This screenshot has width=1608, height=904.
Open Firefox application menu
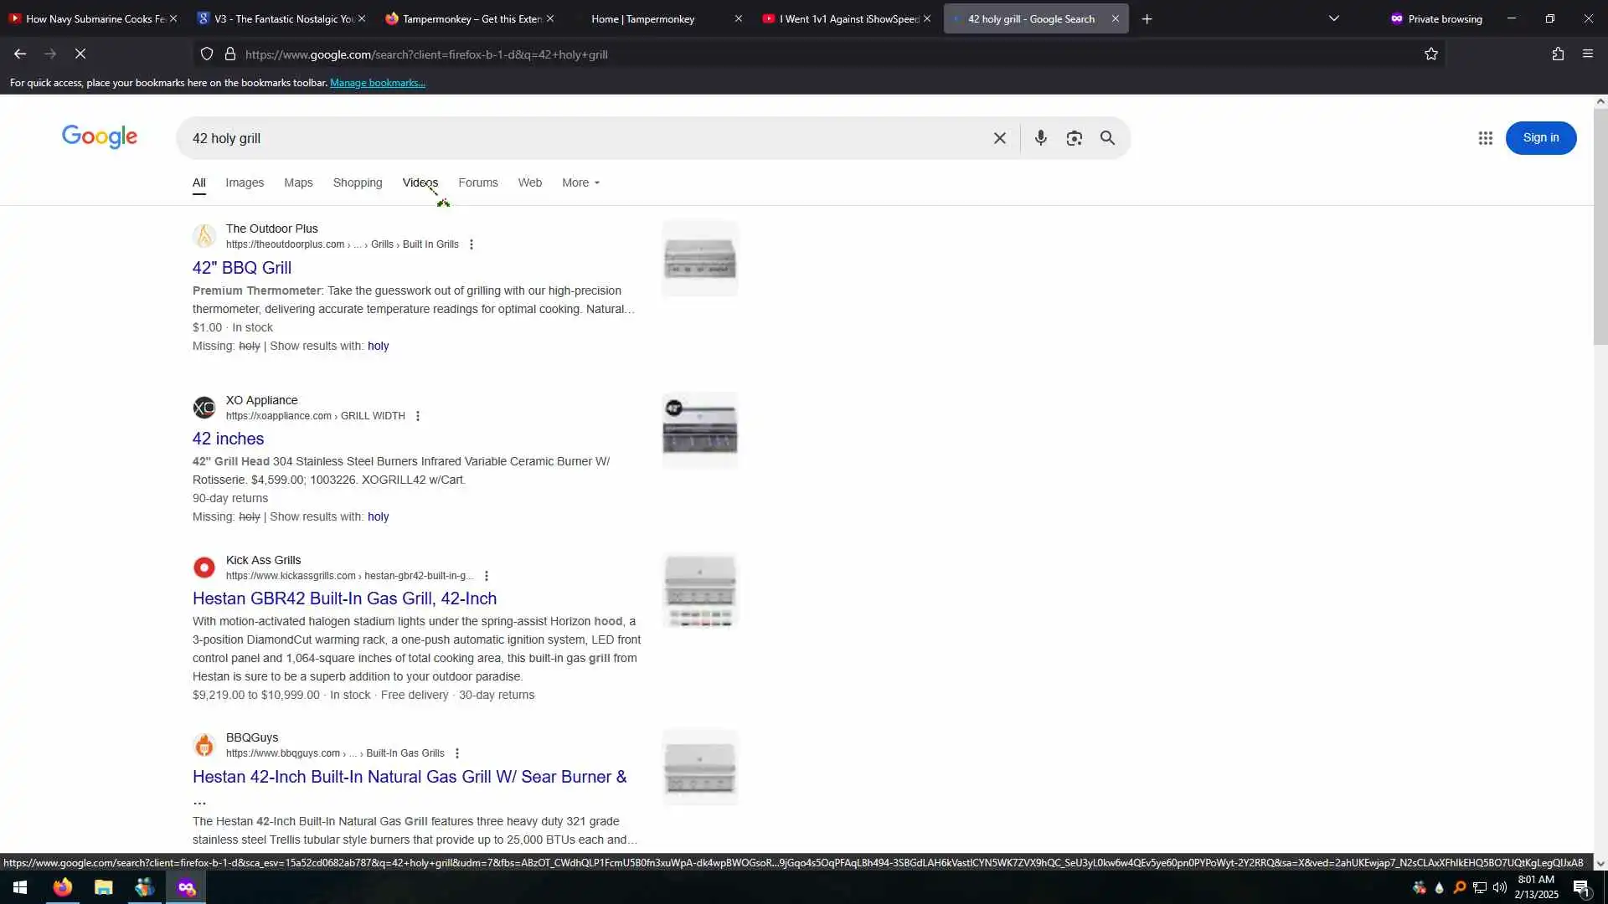(1587, 54)
